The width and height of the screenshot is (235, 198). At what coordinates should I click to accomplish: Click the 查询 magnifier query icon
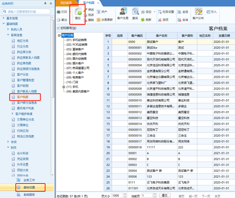135,11
